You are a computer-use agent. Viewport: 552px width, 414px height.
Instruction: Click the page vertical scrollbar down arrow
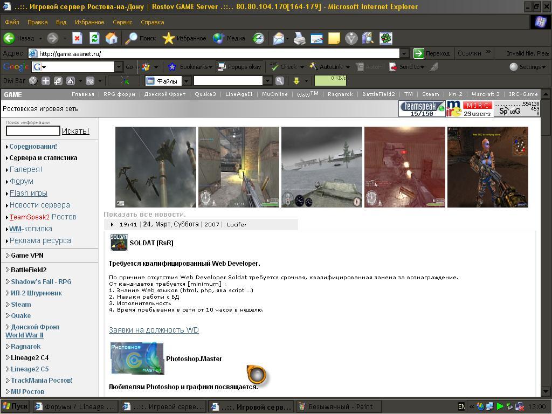[x=545, y=391]
